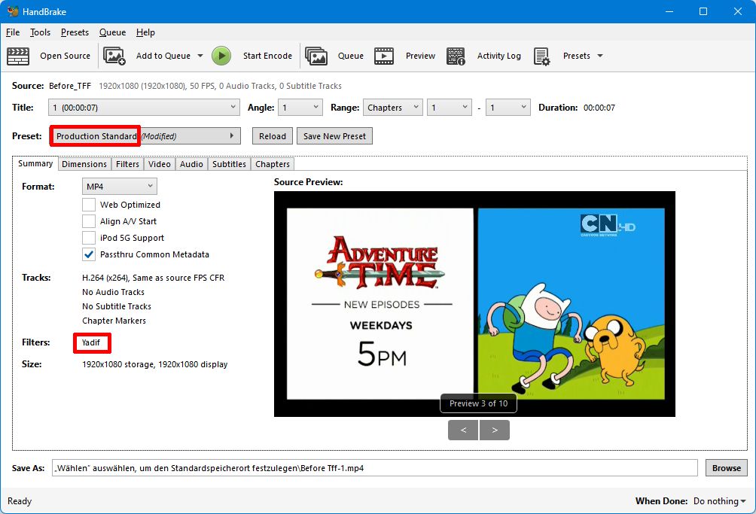Screen dimensions: 756x514
Task: Open the Queue via its stacked-images icon
Action: click(316, 56)
